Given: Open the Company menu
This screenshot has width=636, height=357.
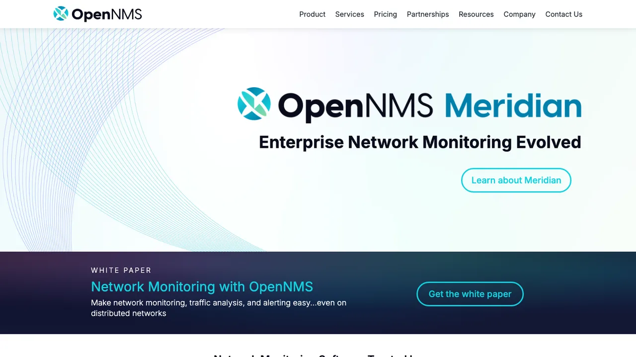Looking at the screenshot, I should [x=519, y=14].
